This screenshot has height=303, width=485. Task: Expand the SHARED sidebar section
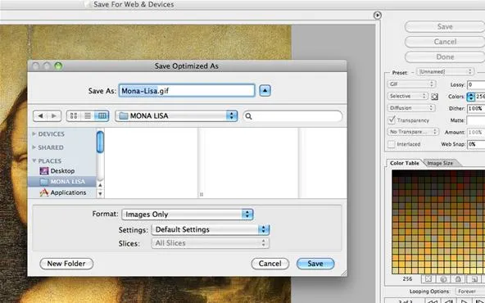[34, 147]
